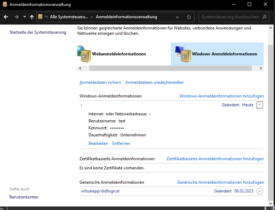Click the Windows-Anmeldeinformationen monitor safe icon
Viewport: 275px width, 210px height.
pos(183,54)
